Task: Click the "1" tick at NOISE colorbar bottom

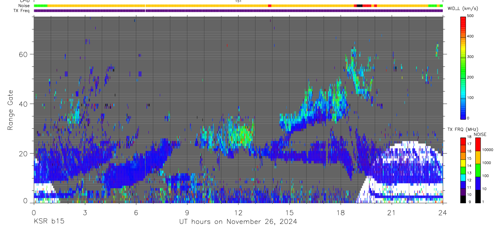Action: pos(483,202)
